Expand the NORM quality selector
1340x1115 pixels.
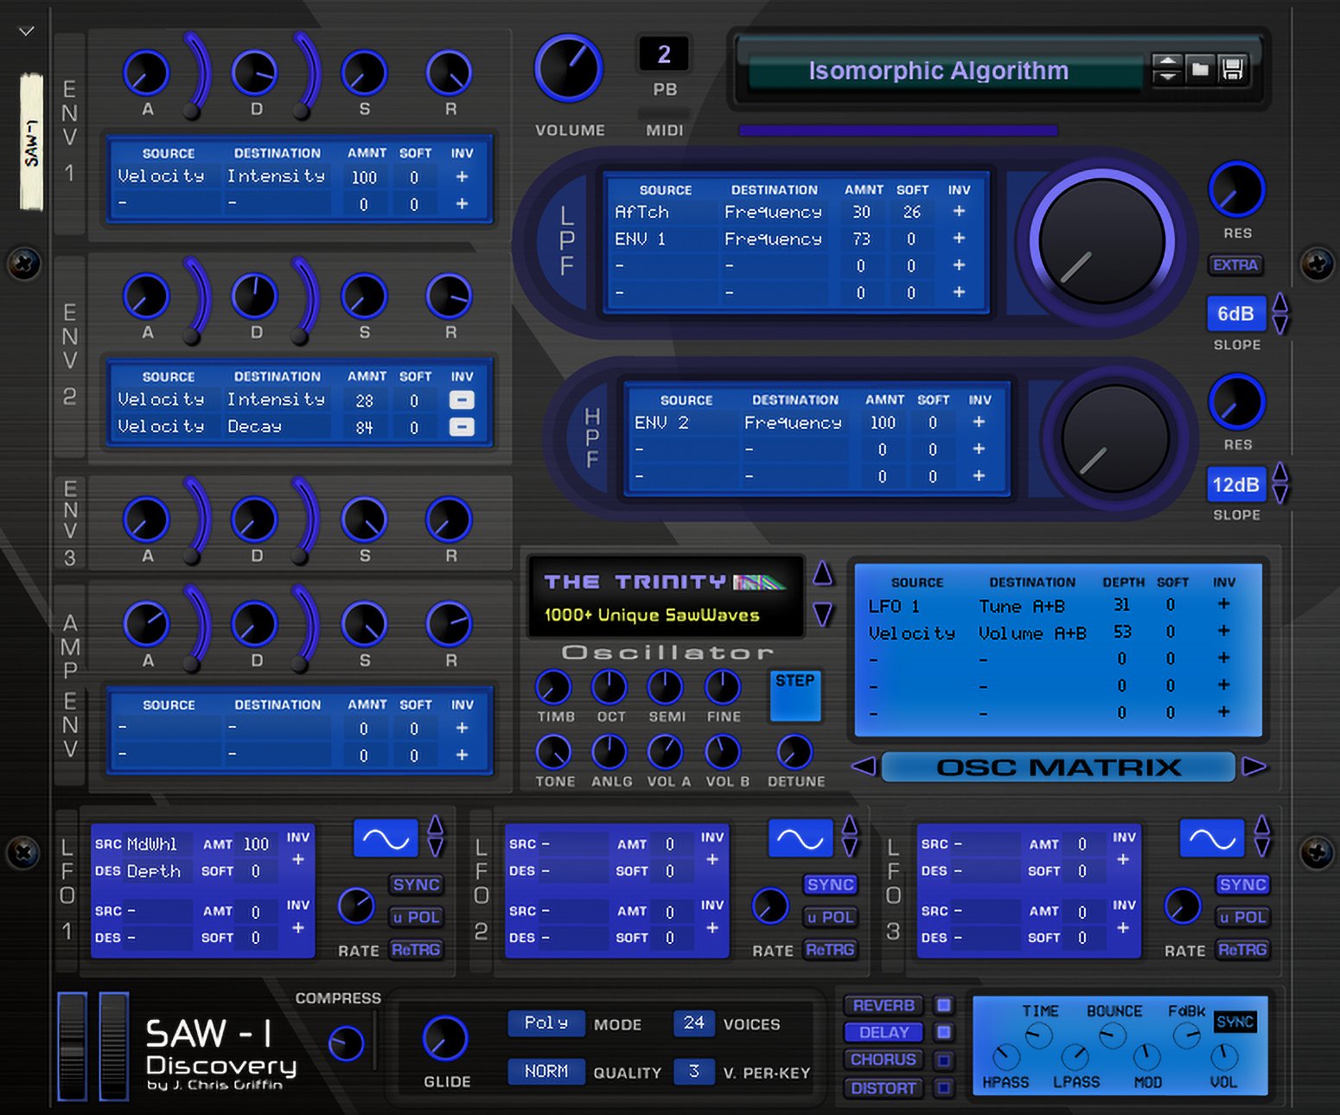(546, 1072)
